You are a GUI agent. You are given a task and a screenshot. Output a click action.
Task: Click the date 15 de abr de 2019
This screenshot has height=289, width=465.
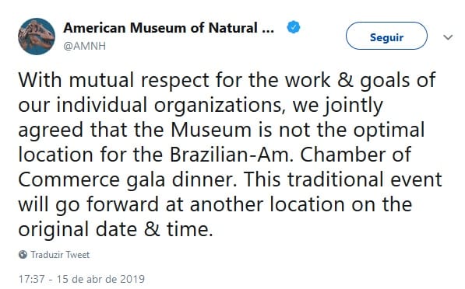pos(100,279)
